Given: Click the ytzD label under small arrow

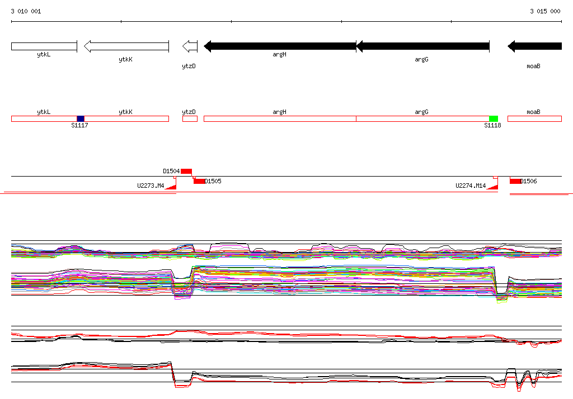Looking at the screenshot, I should pyautogui.click(x=189, y=66).
